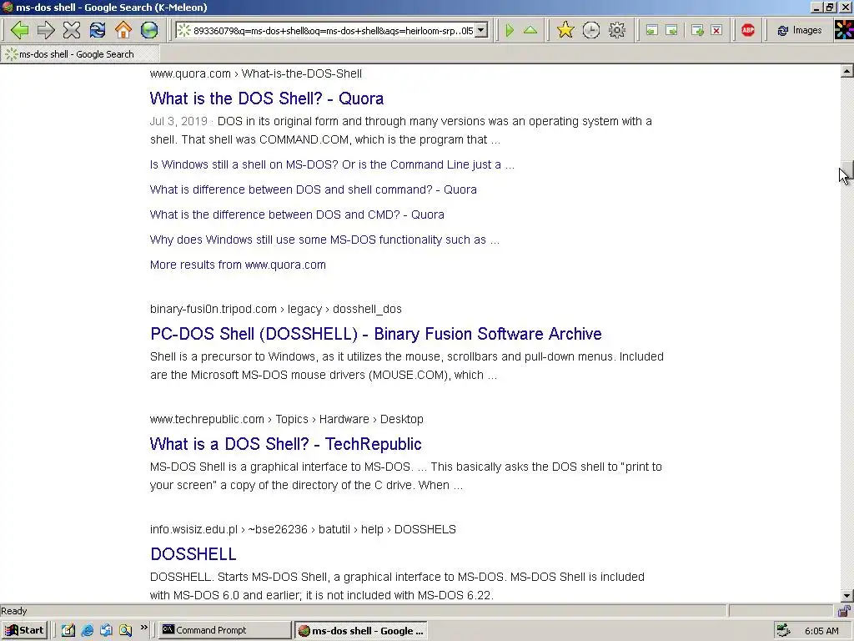Viewport: 854px width, 641px height.
Task: Click the security padlock icon in status bar
Action: pyautogui.click(x=844, y=611)
